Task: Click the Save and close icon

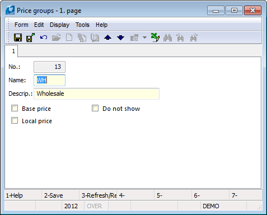Action: [30, 38]
